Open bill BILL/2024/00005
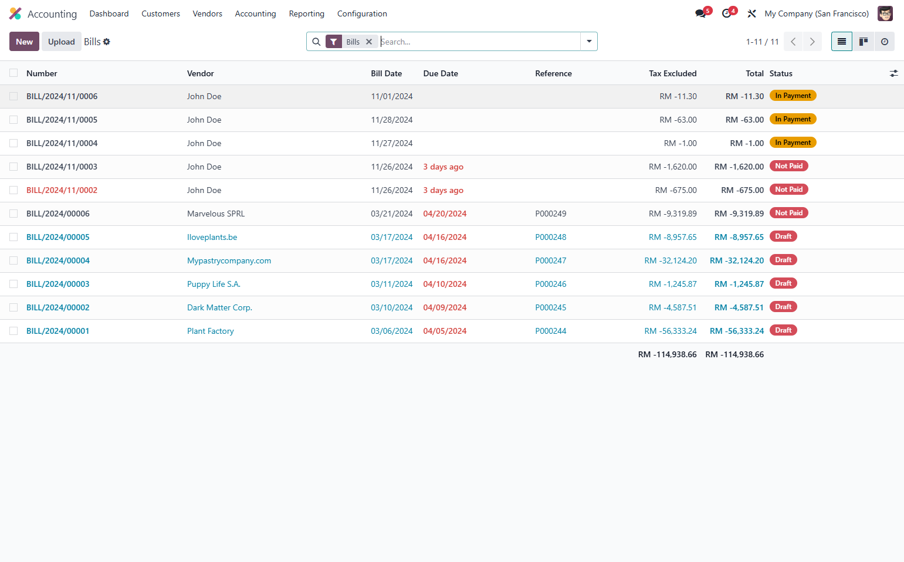 click(58, 237)
